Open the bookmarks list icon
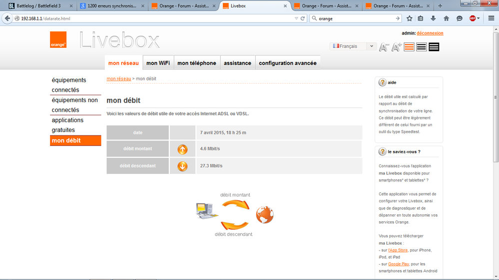Screen dimensions: 499x280 (x=421, y=18)
